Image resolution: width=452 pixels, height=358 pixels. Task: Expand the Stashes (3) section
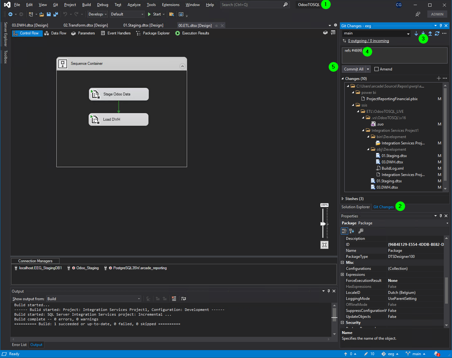(x=342, y=199)
